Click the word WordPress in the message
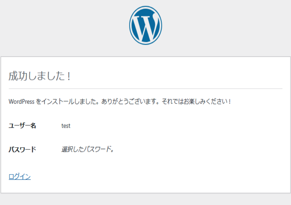The image size is (291, 205). (x=21, y=102)
